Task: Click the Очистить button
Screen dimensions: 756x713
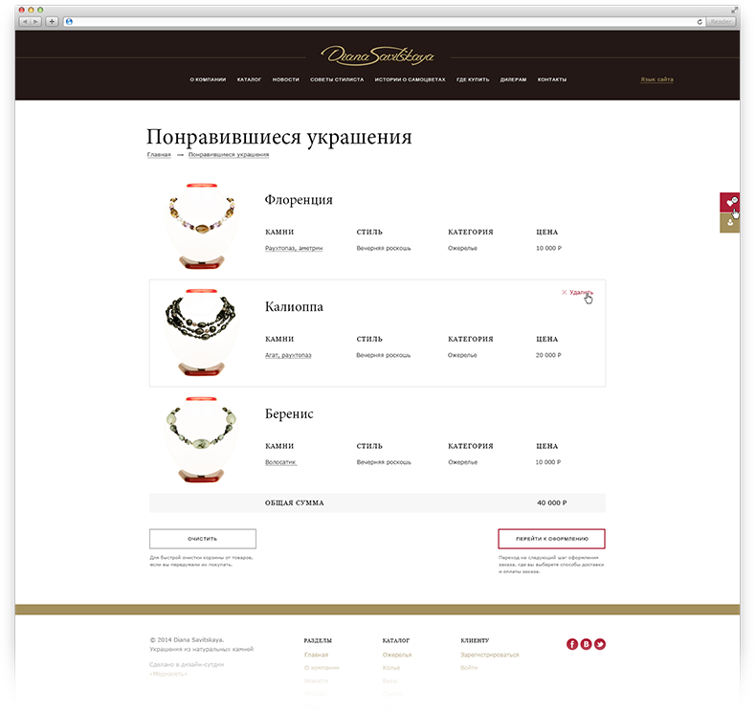Action: (x=203, y=539)
